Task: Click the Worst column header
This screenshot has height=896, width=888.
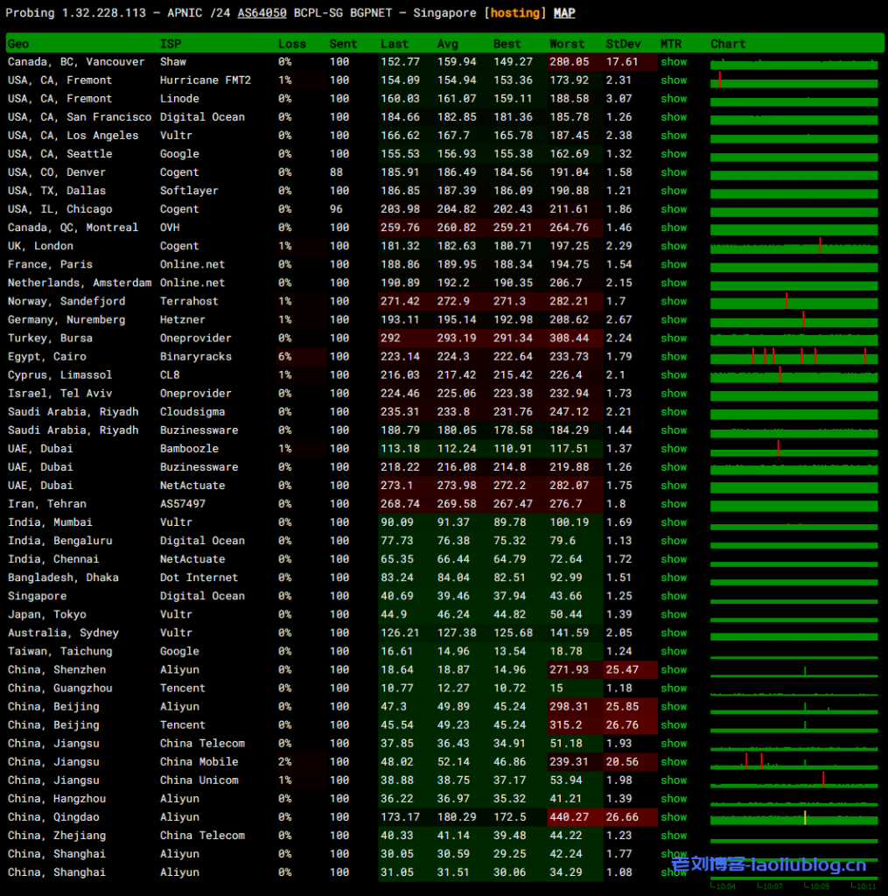Action: [x=567, y=44]
